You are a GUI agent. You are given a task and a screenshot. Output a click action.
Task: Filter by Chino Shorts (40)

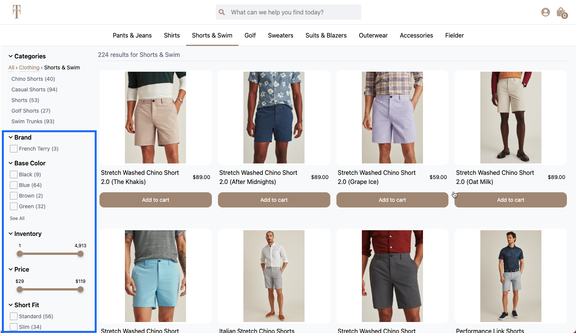[33, 79]
